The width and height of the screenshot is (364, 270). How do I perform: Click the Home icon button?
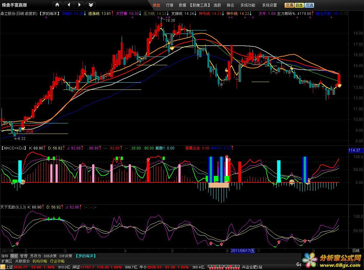coord(57,5)
